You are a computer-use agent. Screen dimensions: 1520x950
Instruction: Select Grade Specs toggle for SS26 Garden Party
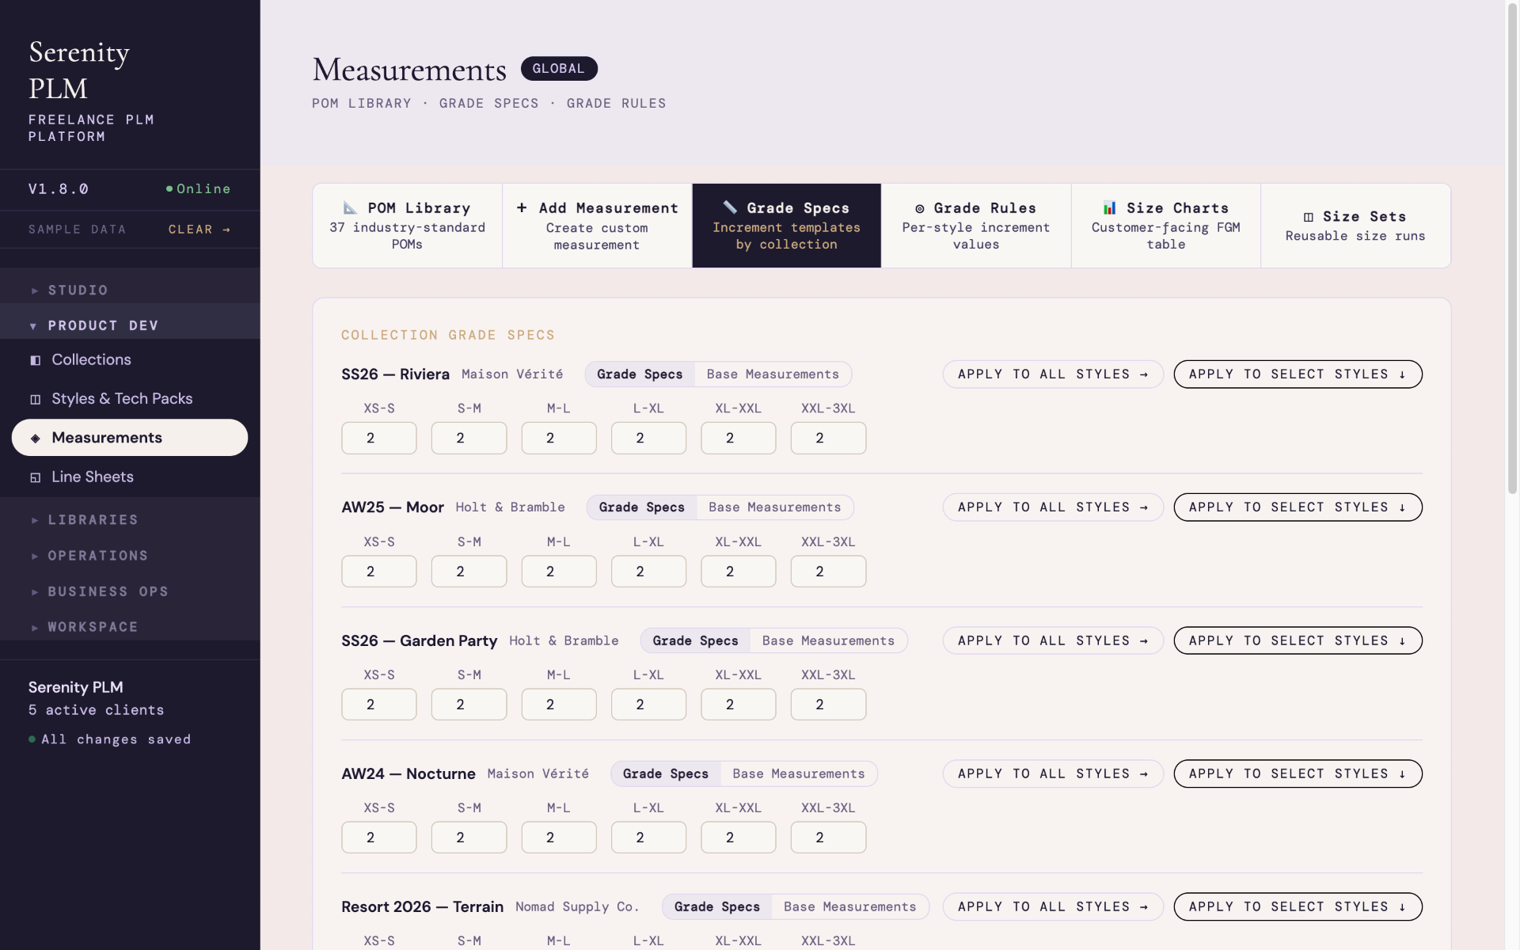click(x=695, y=640)
